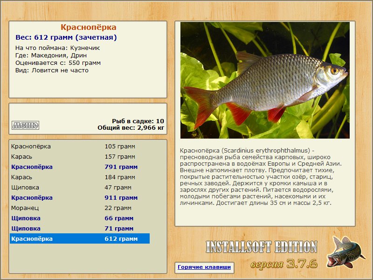Click the Вид: Ловится не часто line
Screen dimensions: 373x280
[52, 70]
